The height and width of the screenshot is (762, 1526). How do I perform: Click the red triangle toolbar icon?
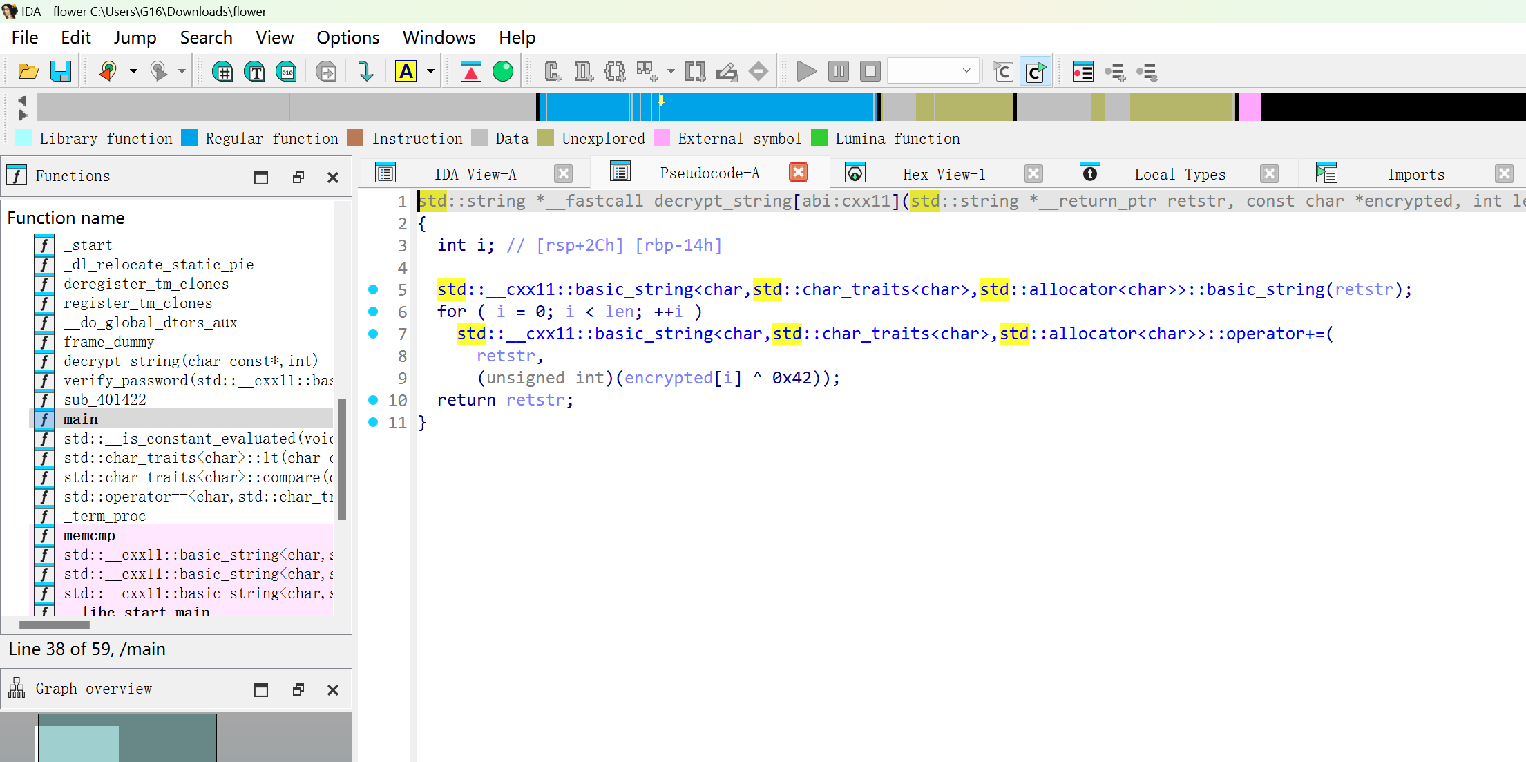(471, 71)
